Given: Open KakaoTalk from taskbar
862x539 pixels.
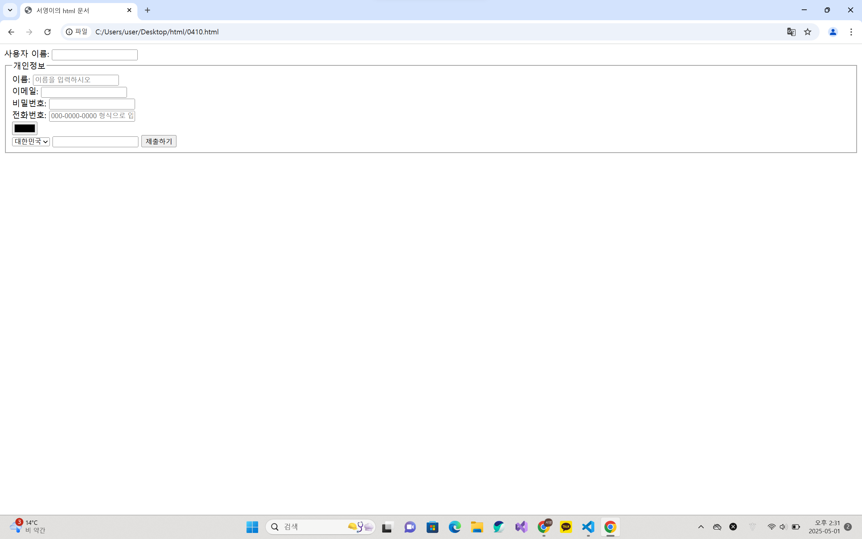Looking at the screenshot, I should point(566,527).
